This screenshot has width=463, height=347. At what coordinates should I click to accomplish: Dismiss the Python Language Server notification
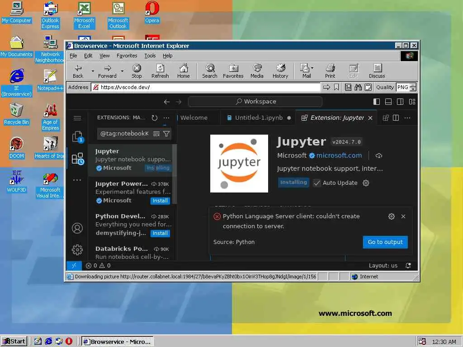pos(403,216)
